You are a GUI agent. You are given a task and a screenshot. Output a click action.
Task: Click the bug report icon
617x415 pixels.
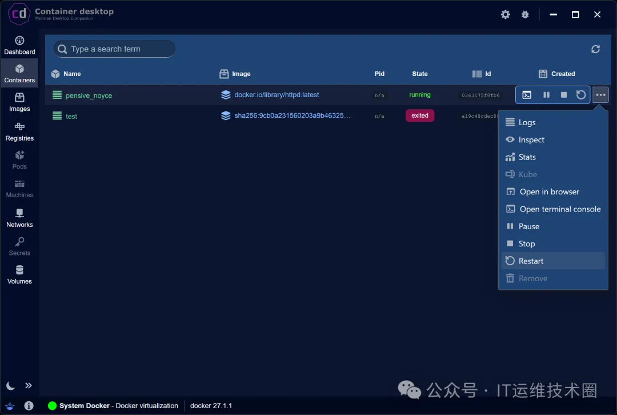525,15
